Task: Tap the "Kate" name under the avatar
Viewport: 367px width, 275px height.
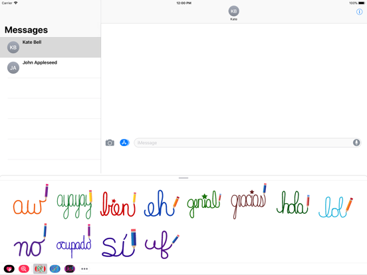Action: pos(233,19)
